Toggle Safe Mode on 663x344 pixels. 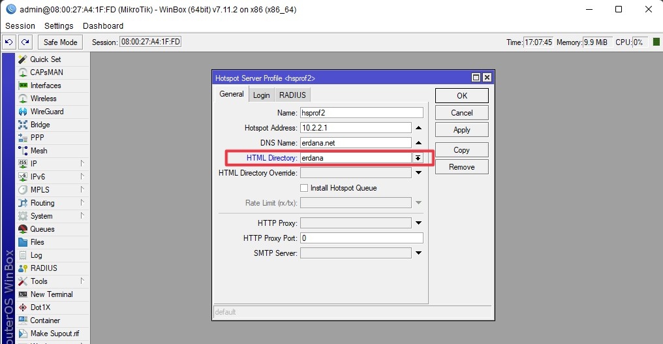[60, 42]
